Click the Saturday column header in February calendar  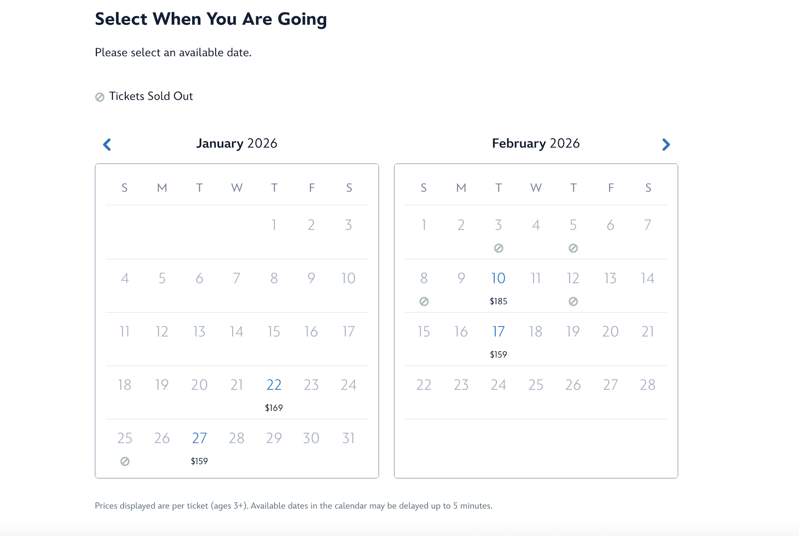click(x=648, y=188)
